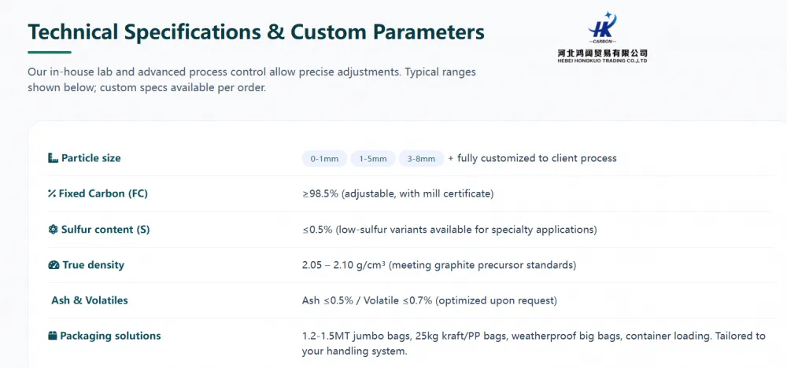The width and height of the screenshot is (787, 368).
Task: Click the True density label
Action: click(93, 265)
